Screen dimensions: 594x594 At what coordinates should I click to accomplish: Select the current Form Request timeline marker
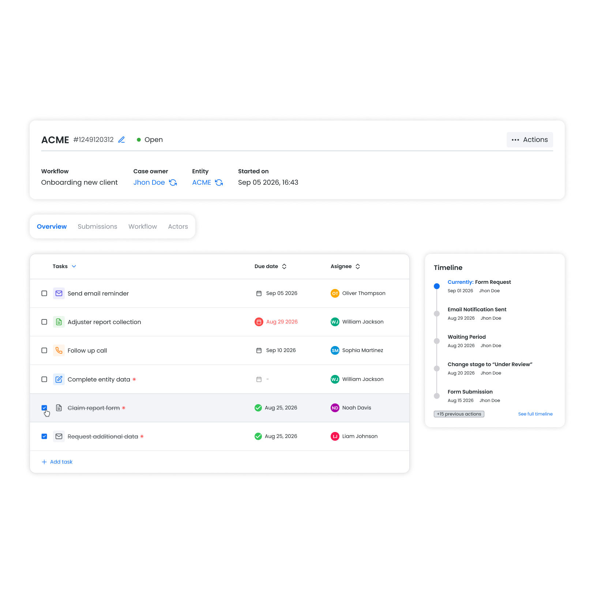coord(437,286)
